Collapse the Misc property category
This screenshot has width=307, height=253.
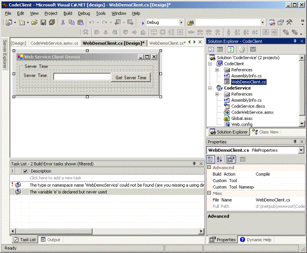click(x=209, y=193)
